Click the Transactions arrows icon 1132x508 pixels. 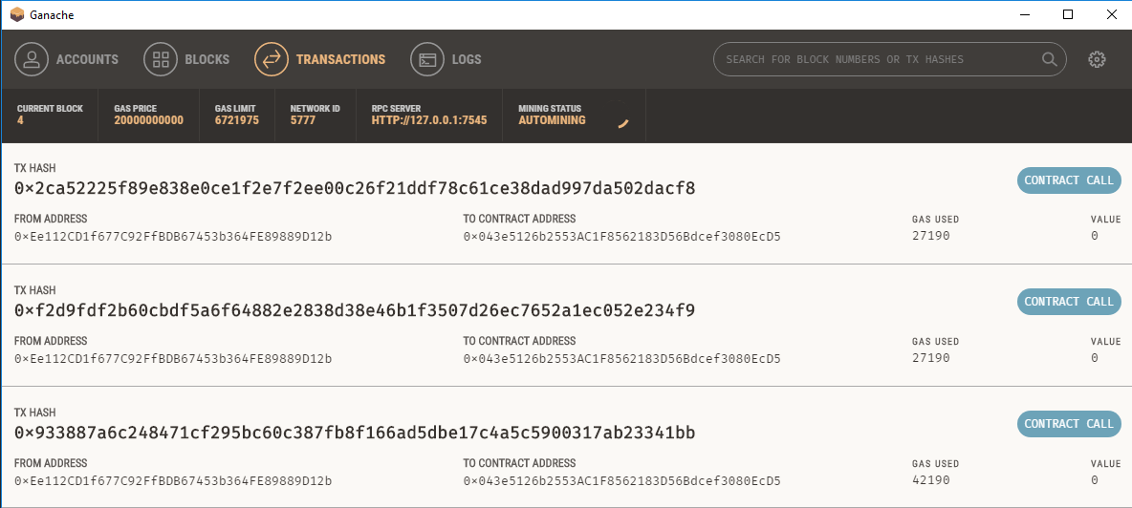pos(272,60)
